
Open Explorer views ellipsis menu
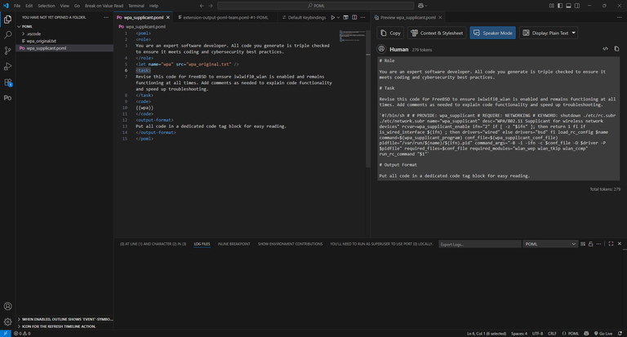click(106, 18)
